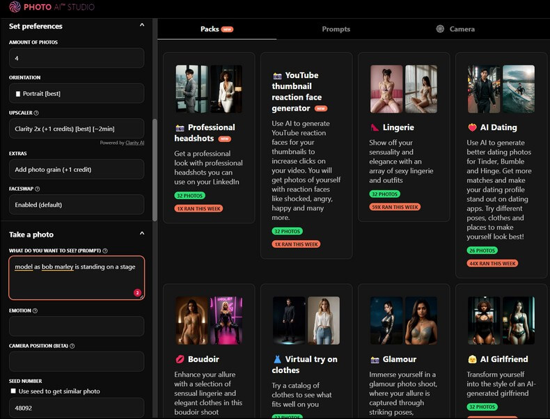This screenshot has height=419, width=550.
Task: Click the camera icon beside Glamour
Action: click(x=375, y=360)
